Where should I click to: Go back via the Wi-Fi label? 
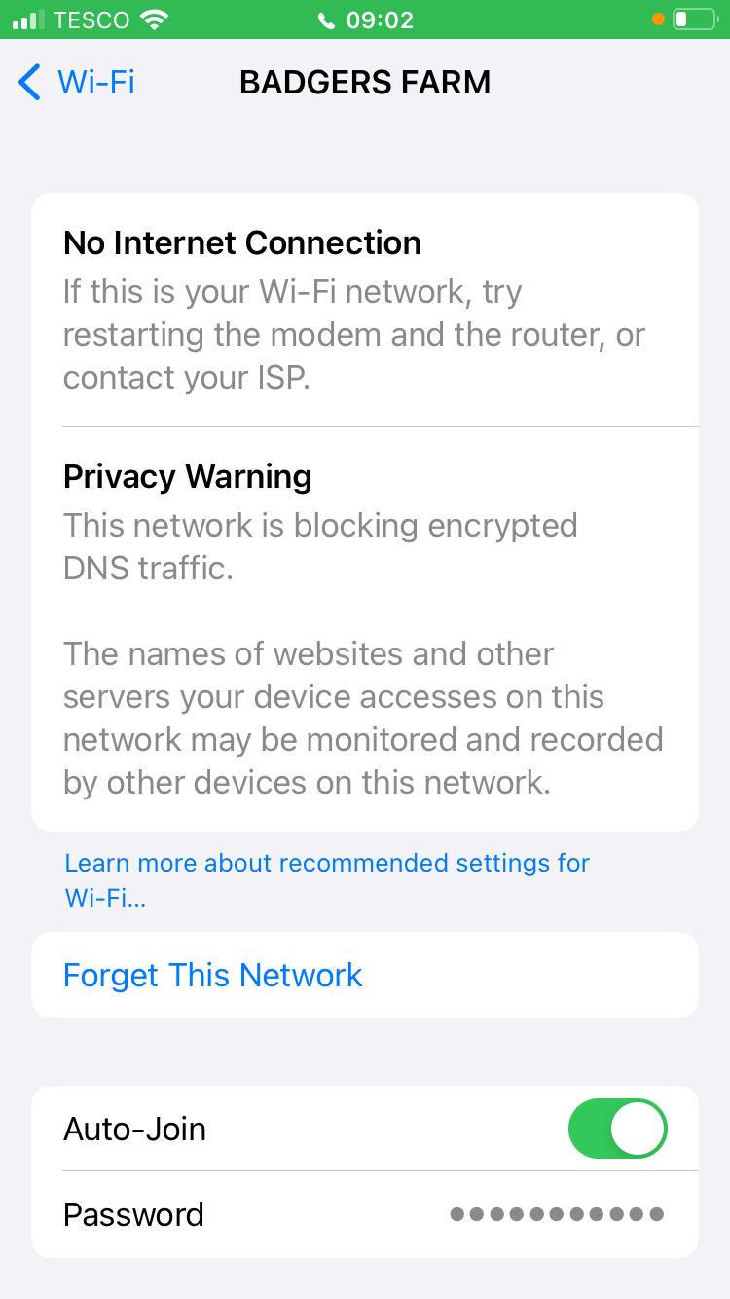[95, 83]
